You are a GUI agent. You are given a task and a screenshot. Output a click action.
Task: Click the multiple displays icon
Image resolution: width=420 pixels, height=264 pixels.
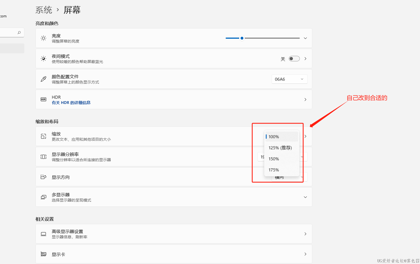coord(43,197)
